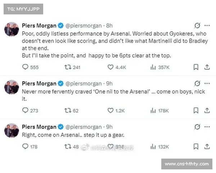216x173 pixels.
Task: Retweet the tweet with 62 reposts
Action: click(67, 110)
